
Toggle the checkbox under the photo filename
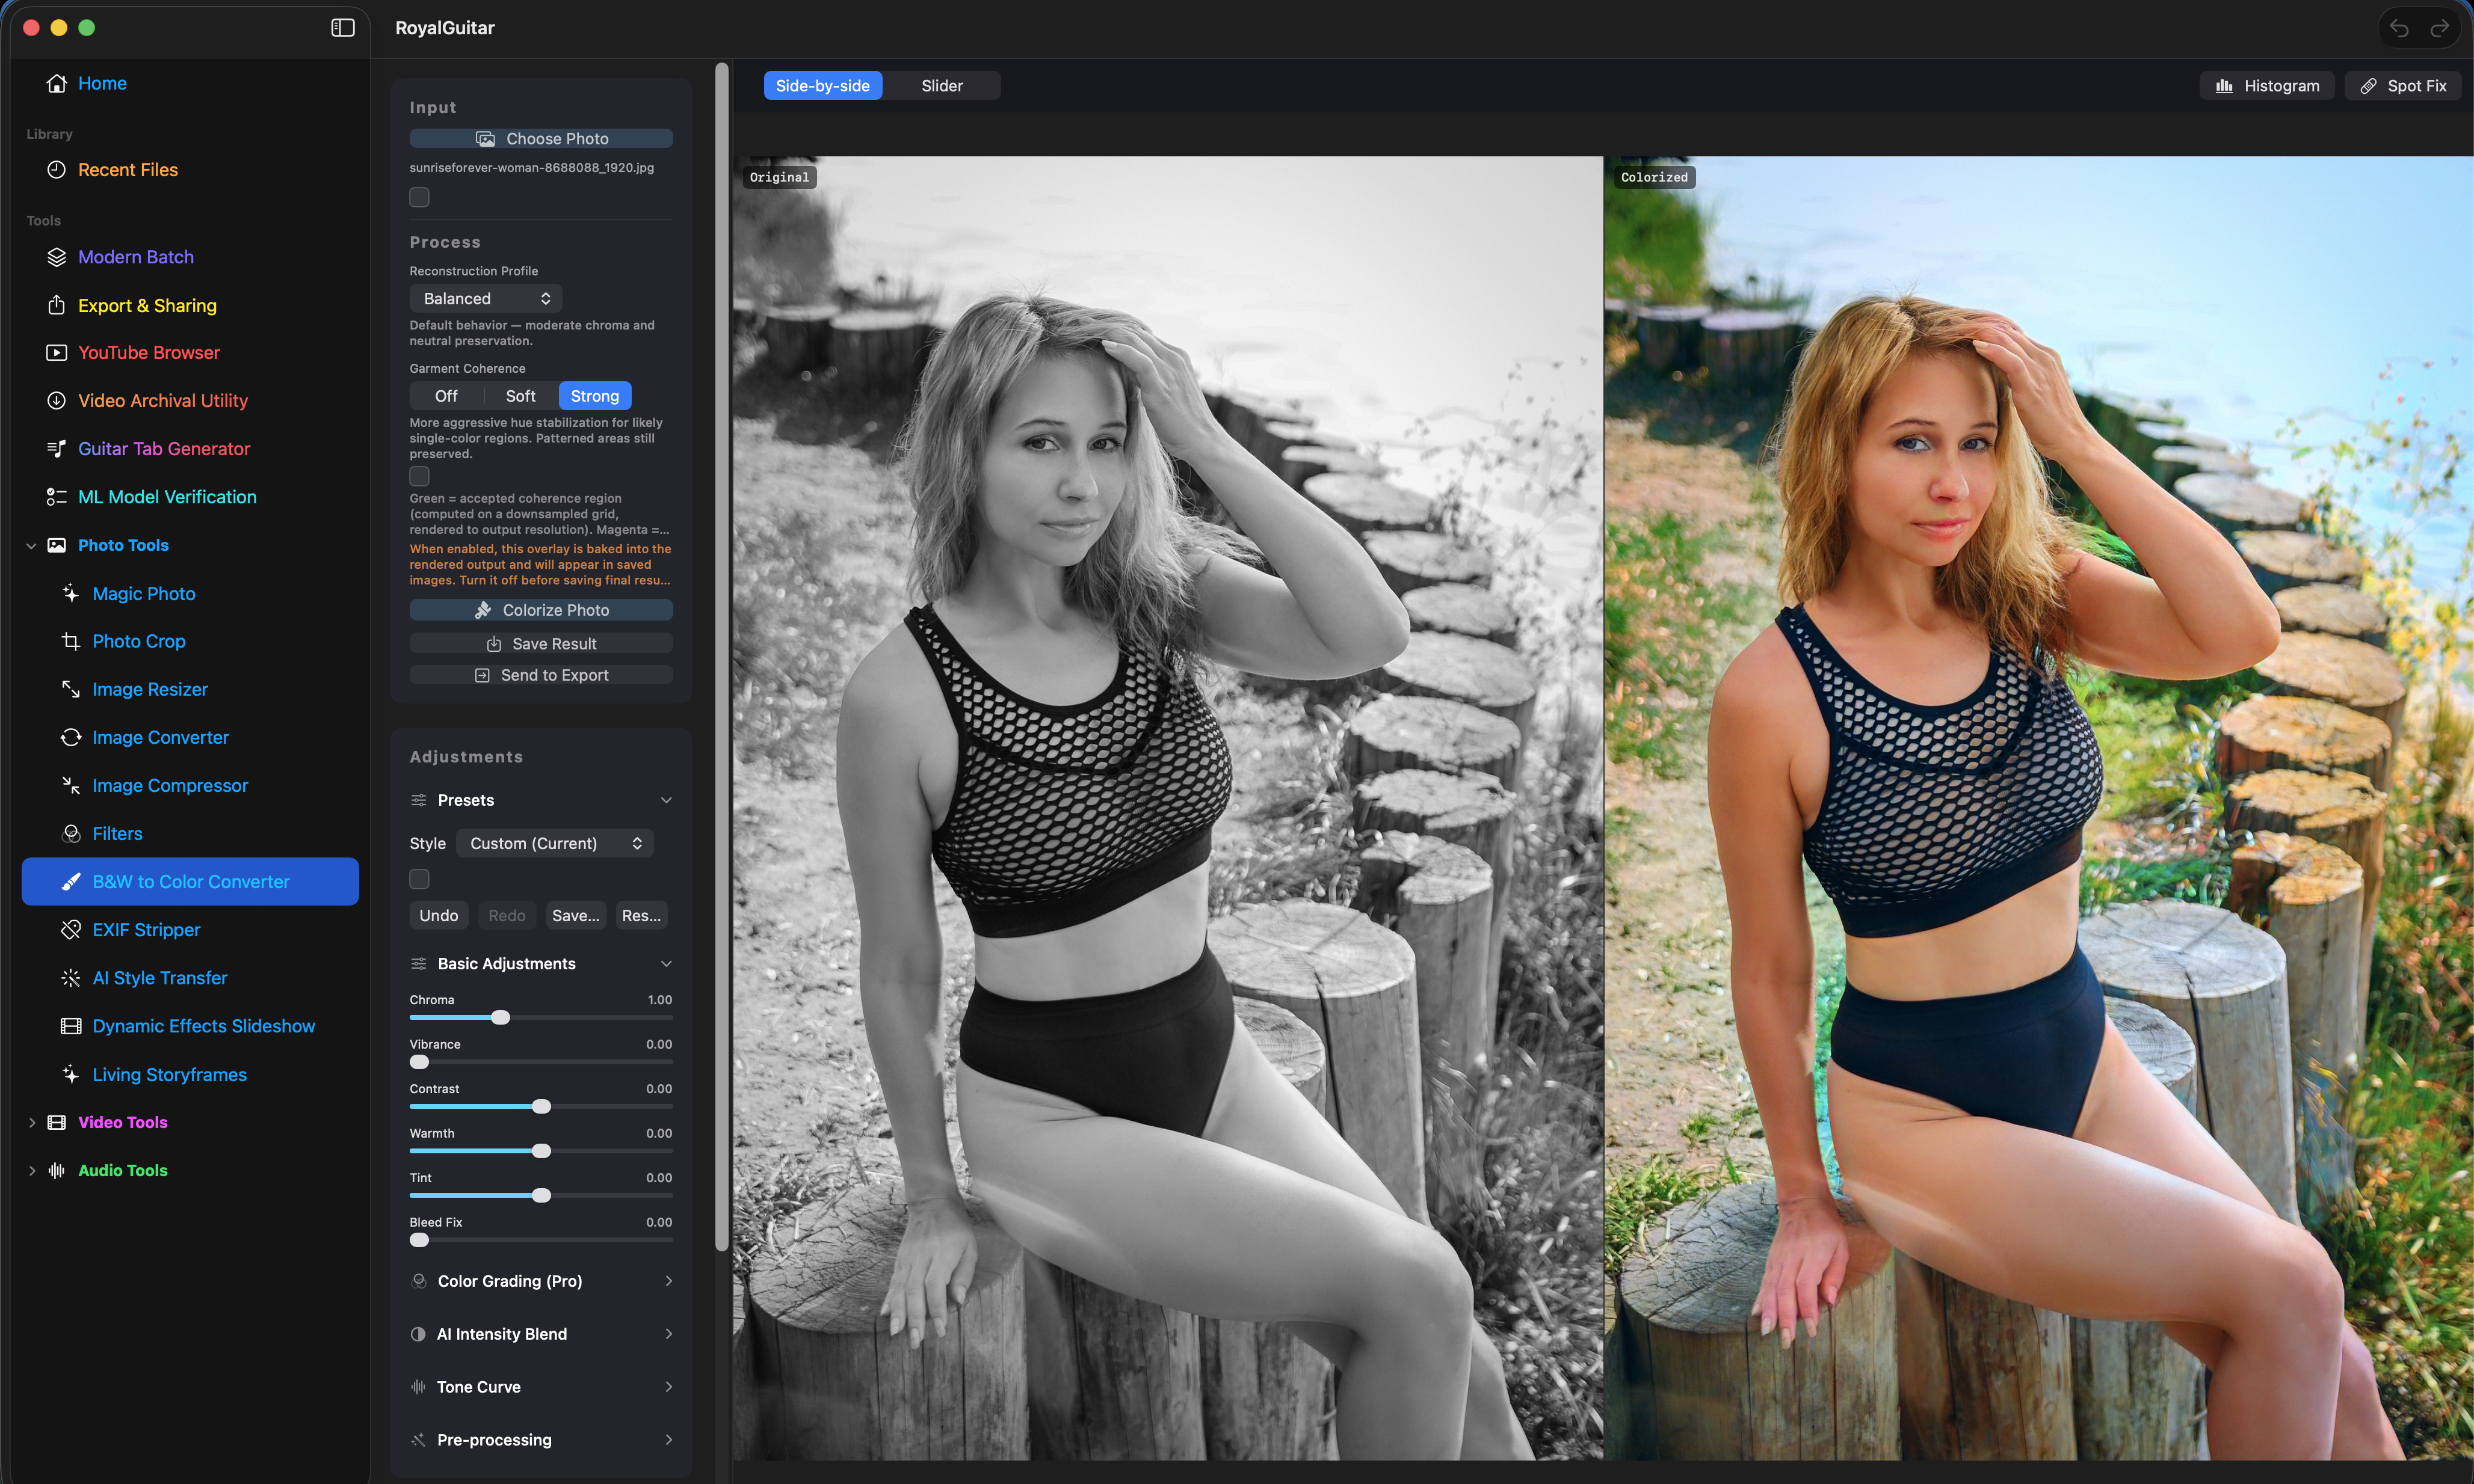pyautogui.click(x=419, y=198)
